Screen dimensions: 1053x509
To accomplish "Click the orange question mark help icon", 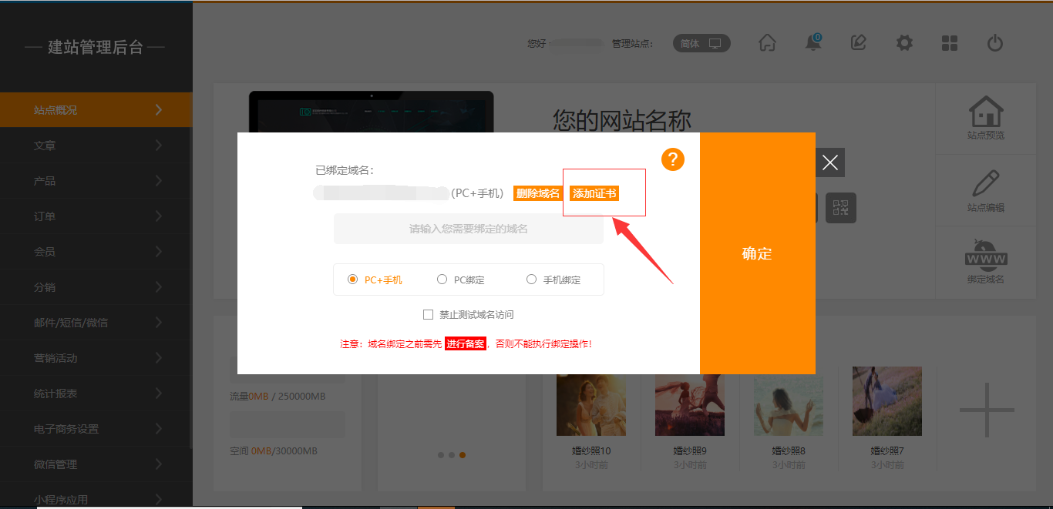I will tap(673, 159).
